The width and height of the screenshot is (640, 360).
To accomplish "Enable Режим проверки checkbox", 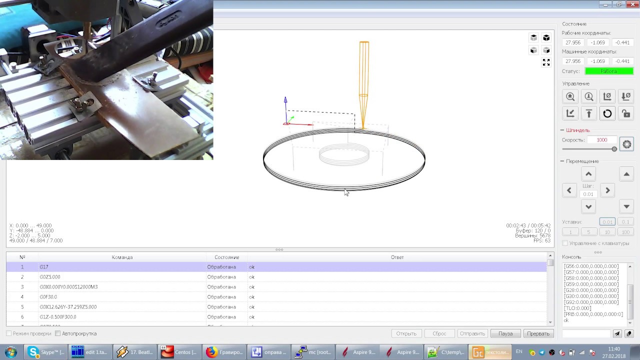I will 9,333.
